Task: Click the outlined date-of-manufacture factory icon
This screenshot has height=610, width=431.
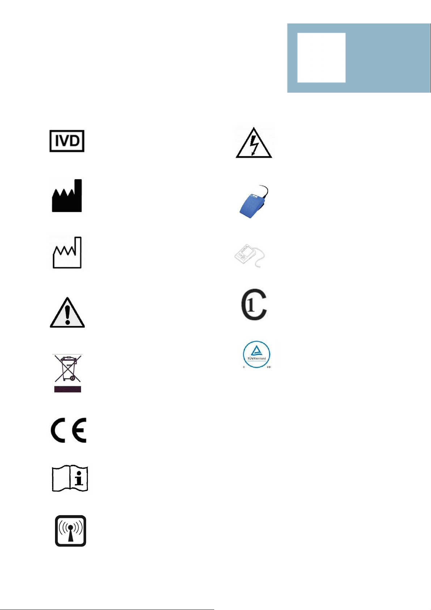Action: 67,252
